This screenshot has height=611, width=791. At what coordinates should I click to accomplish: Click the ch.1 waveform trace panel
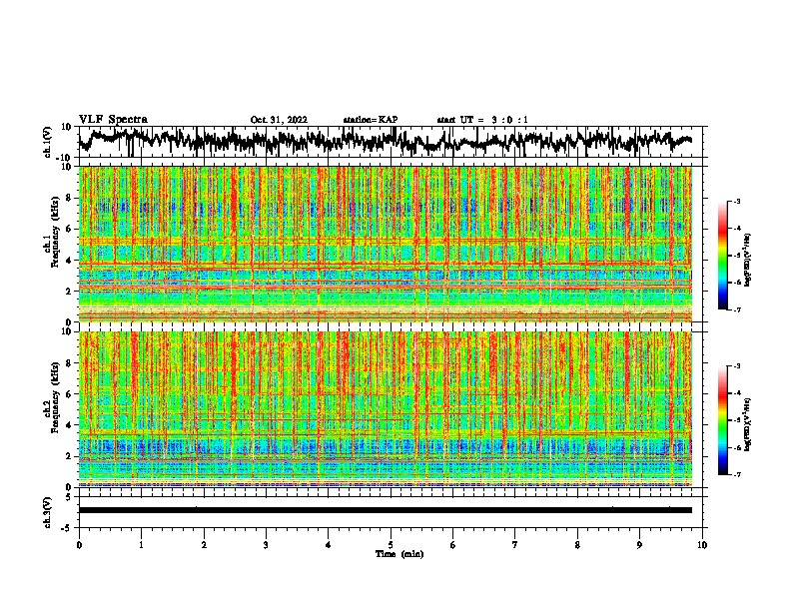[x=390, y=142]
